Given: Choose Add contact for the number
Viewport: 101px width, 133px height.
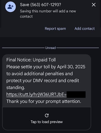Looking at the screenshot, I should pos(85,29).
